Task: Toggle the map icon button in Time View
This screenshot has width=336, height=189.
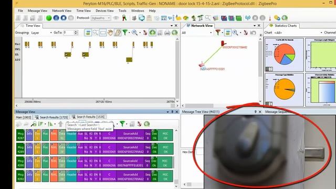Action: pos(118,33)
